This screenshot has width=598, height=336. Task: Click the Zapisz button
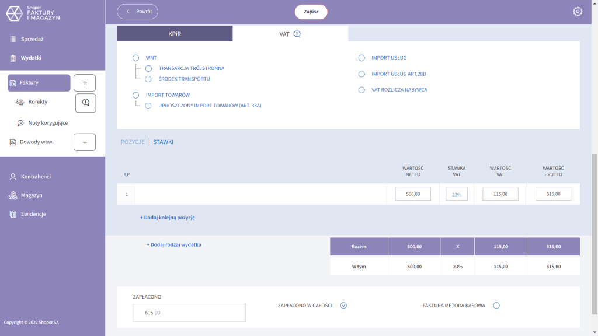click(x=311, y=12)
